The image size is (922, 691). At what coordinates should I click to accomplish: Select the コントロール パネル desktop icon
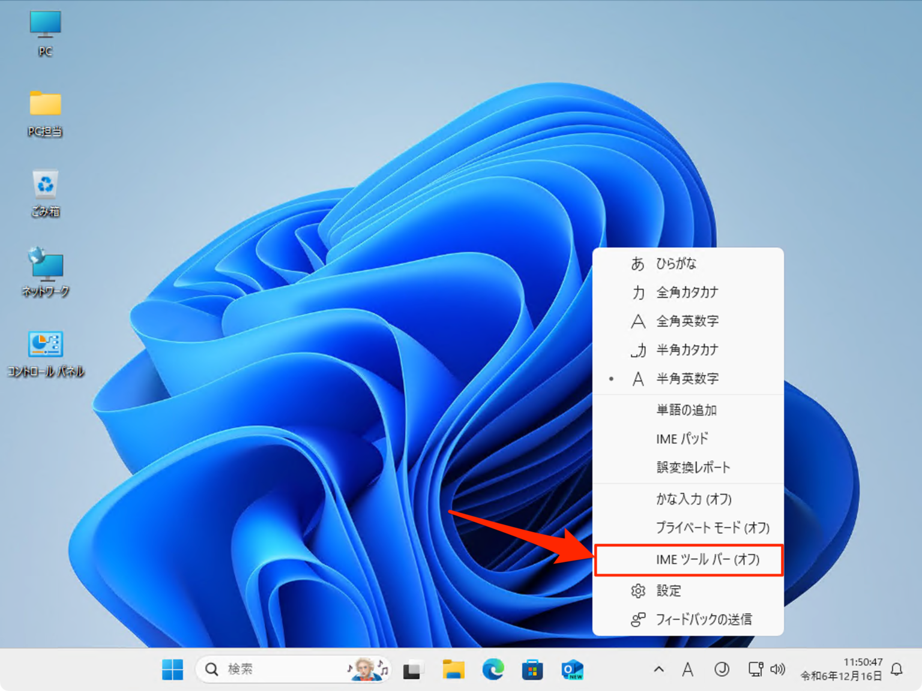[x=45, y=354]
